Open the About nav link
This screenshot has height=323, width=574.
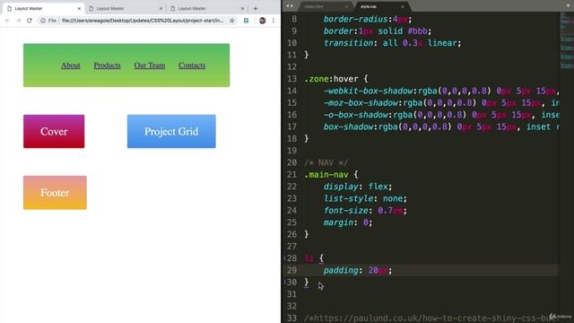click(71, 65)
